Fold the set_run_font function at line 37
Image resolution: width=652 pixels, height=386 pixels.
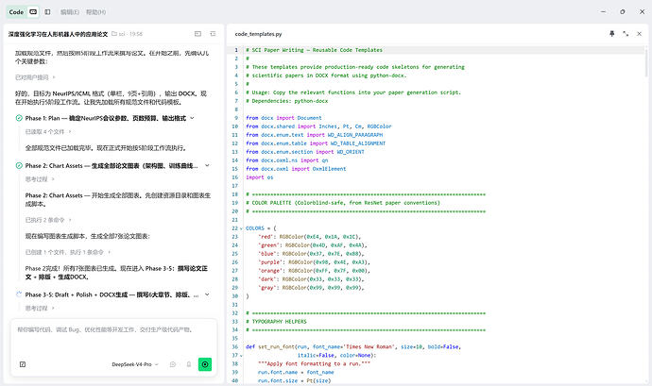(241, 356)
